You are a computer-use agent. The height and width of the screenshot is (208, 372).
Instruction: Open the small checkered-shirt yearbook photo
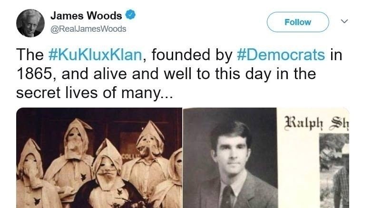[x=334, y=171]
